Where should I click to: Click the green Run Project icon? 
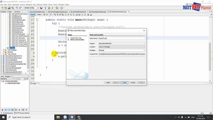pos(53,8)
